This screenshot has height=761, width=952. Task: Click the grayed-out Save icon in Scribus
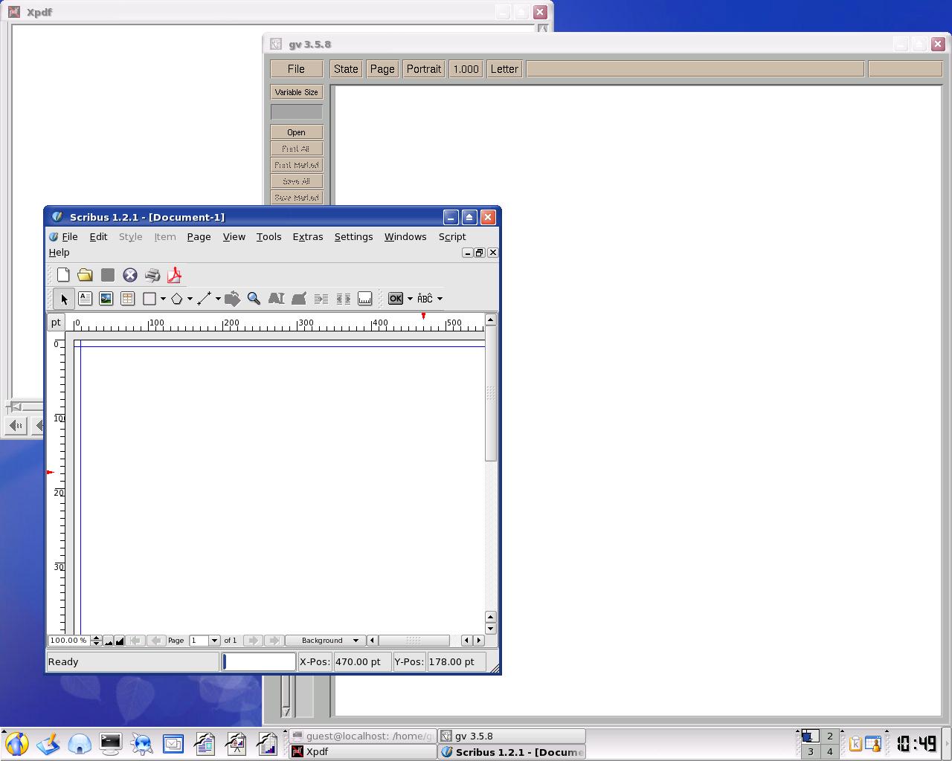(108, 275)
